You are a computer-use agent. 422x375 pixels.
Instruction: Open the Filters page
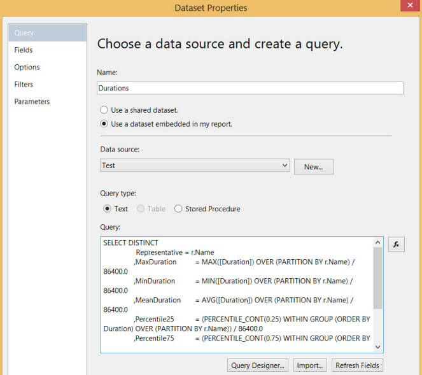(x=24, y=85)
